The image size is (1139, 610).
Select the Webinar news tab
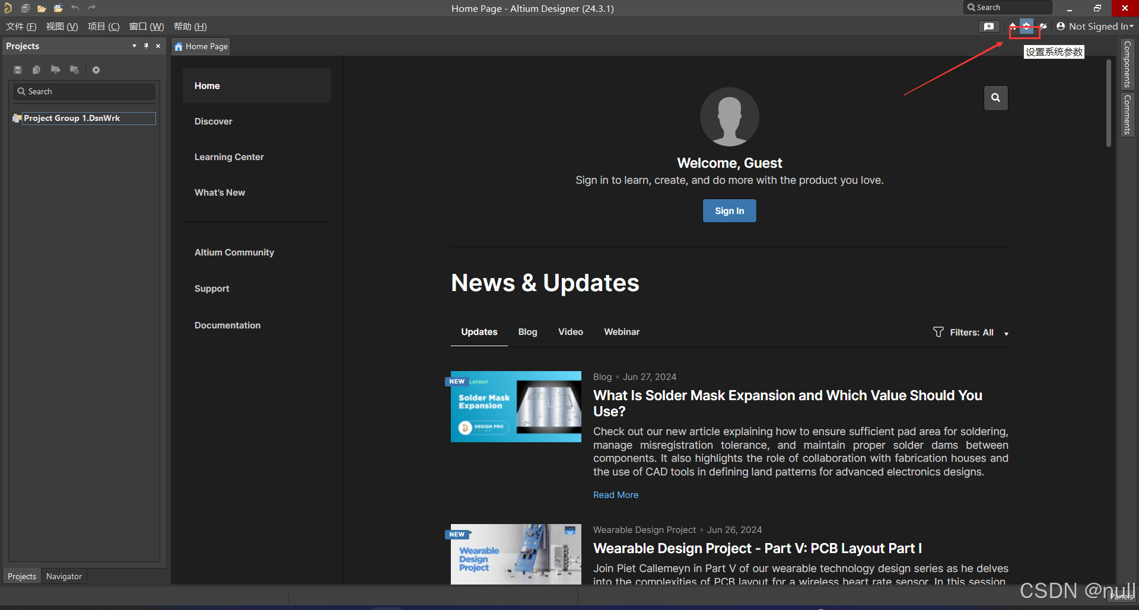pyautogui.click(x=622, y=332)
